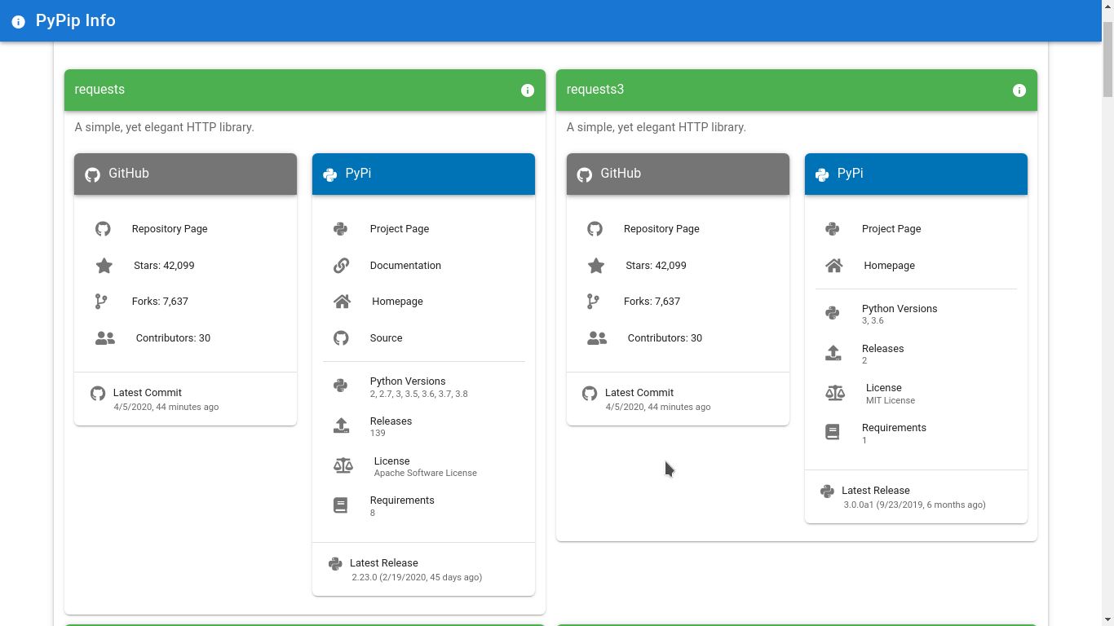Open Project Page link in requests3 PyPi card
The height and width of the screenshot is (626, 1114).
tap(891, 229)
